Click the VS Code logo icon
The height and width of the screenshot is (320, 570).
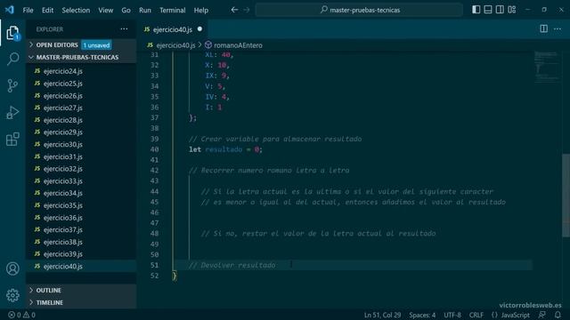pyautogui.click(x=10, y=10)
